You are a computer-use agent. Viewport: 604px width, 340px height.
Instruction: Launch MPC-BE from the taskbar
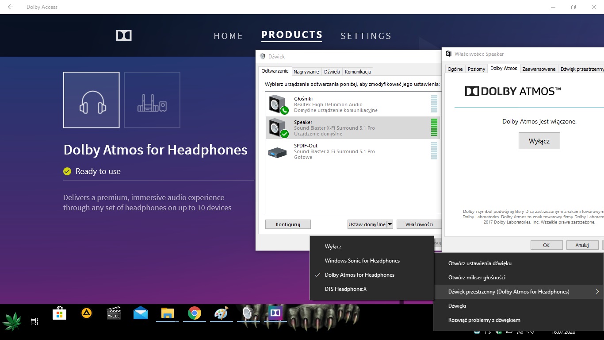pyautogui.click(x=114, y=313)
